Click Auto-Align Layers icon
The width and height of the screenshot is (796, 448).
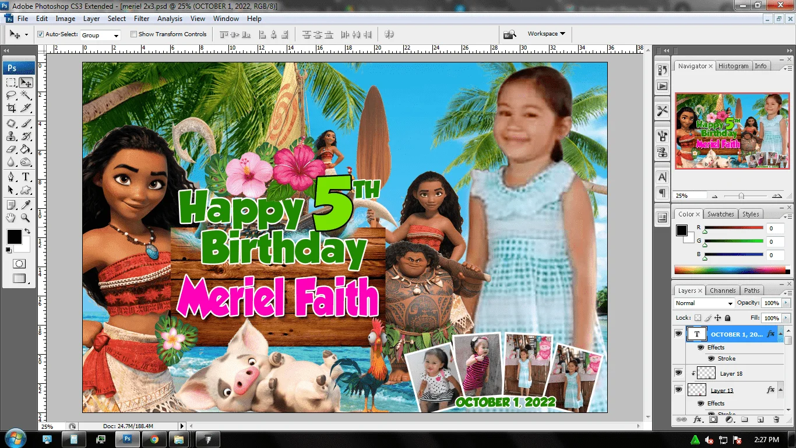click(390, 34)
